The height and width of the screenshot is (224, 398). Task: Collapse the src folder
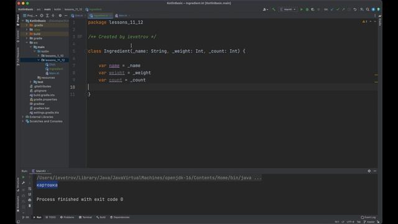[x=27, y=43]
